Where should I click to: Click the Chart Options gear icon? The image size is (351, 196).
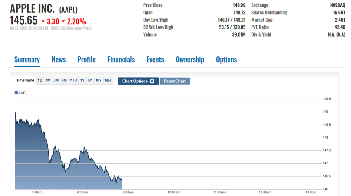tap(152, 81)
